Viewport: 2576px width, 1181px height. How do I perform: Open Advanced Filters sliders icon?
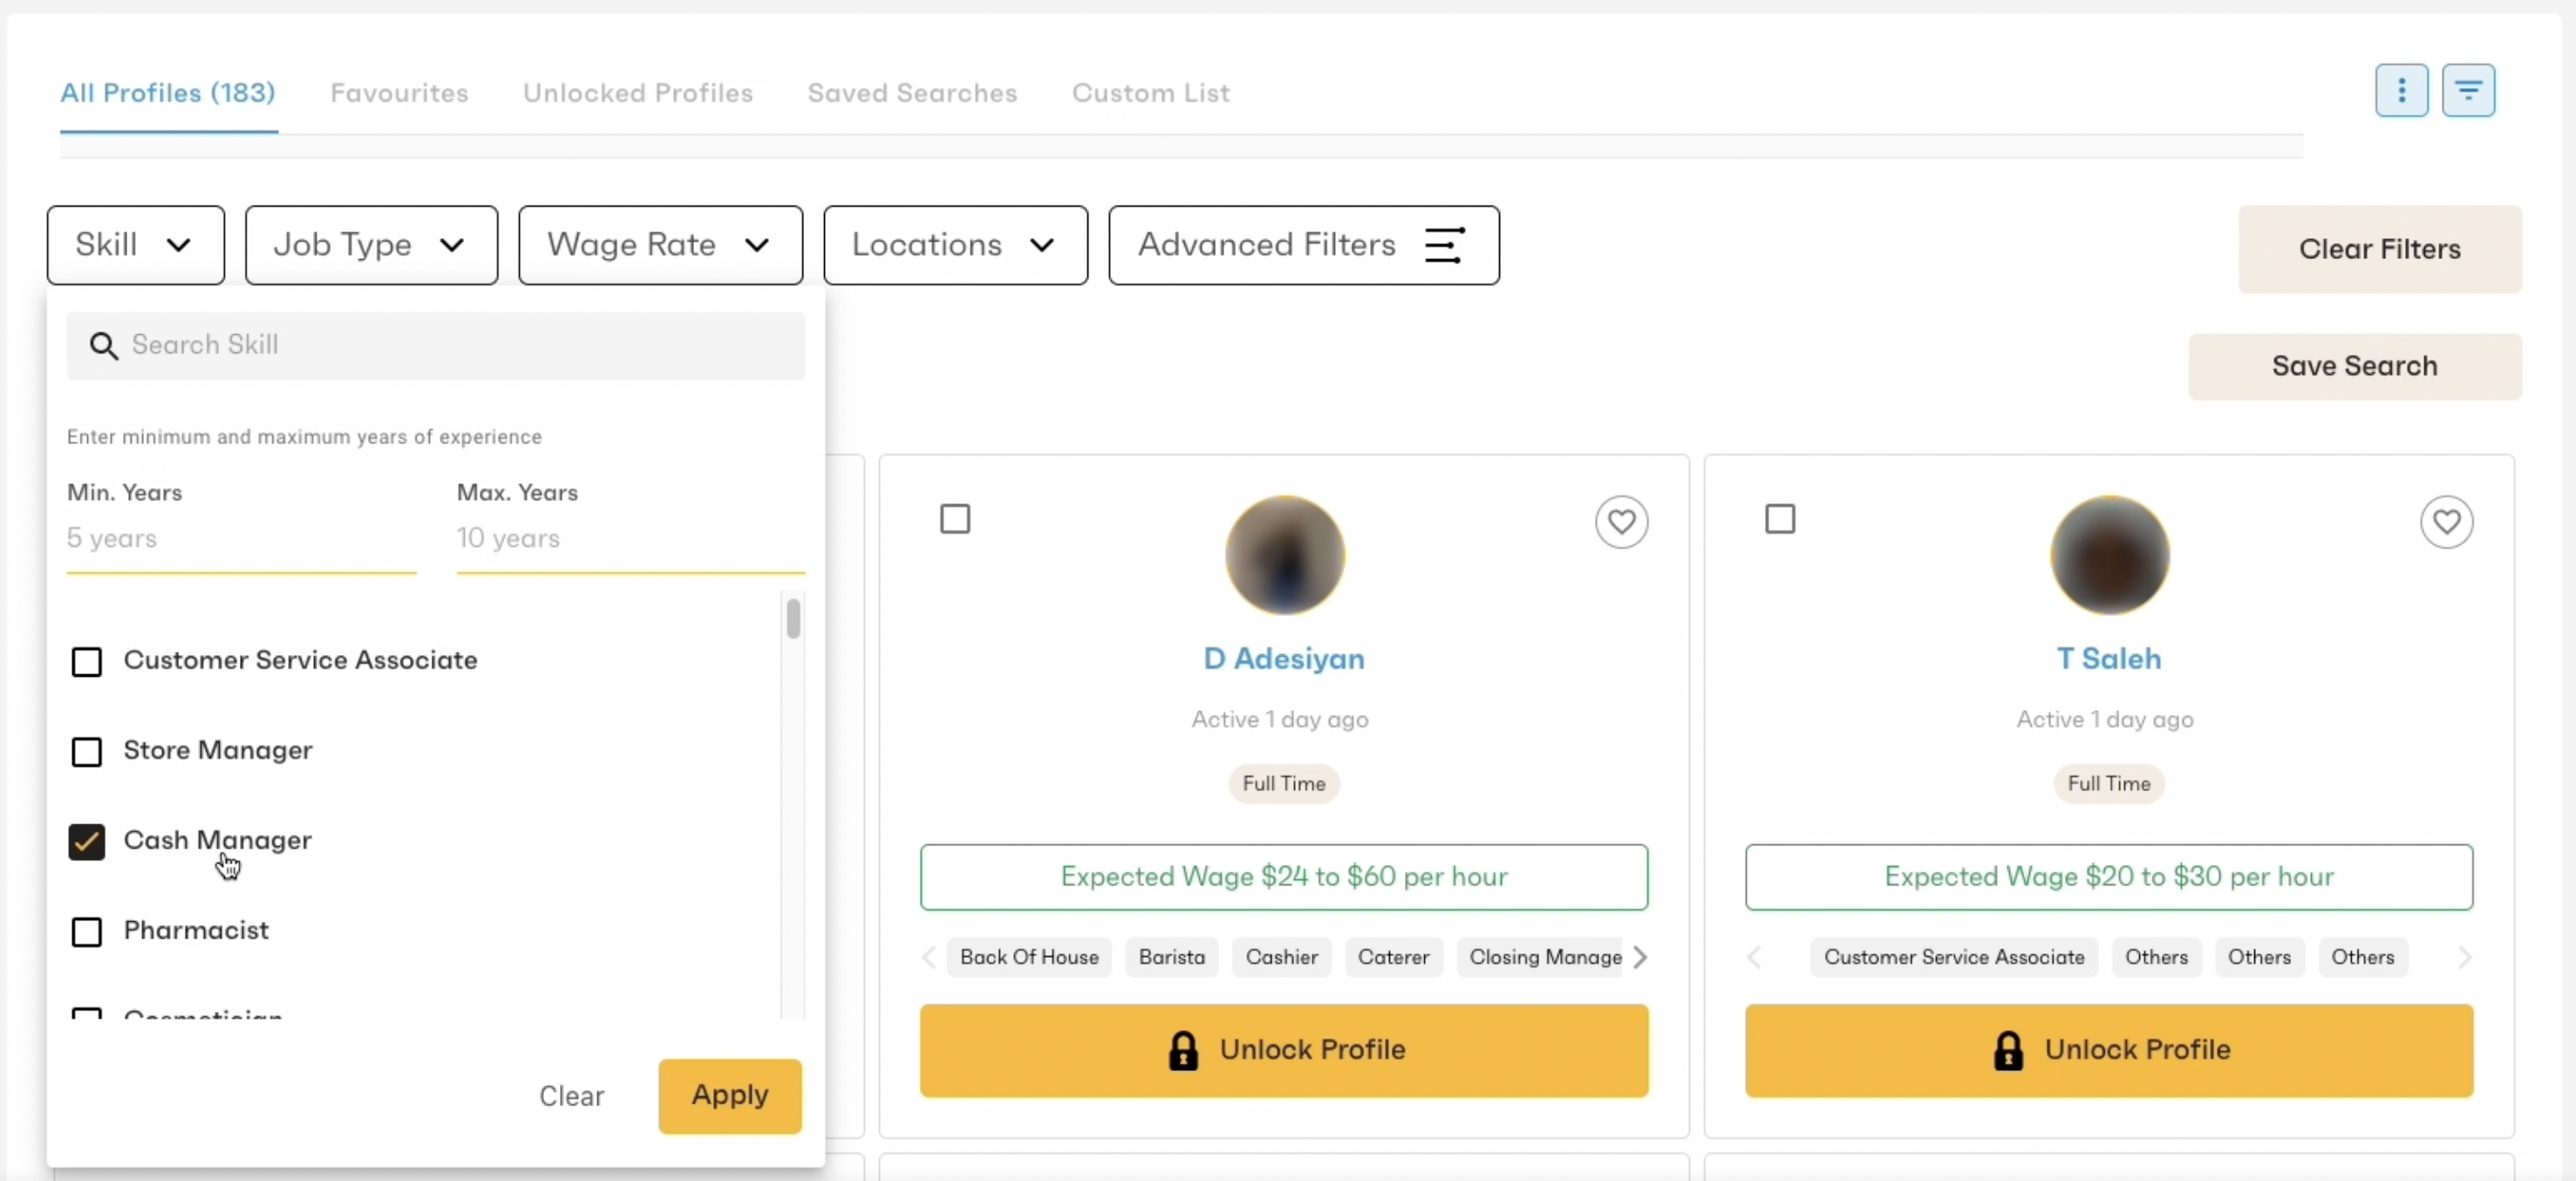pyautogui.click(x=1444, y=246)
